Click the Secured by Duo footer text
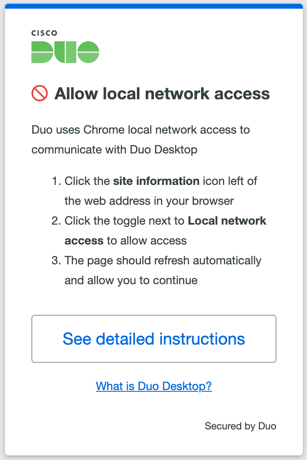307x460 pixels. 240,426
